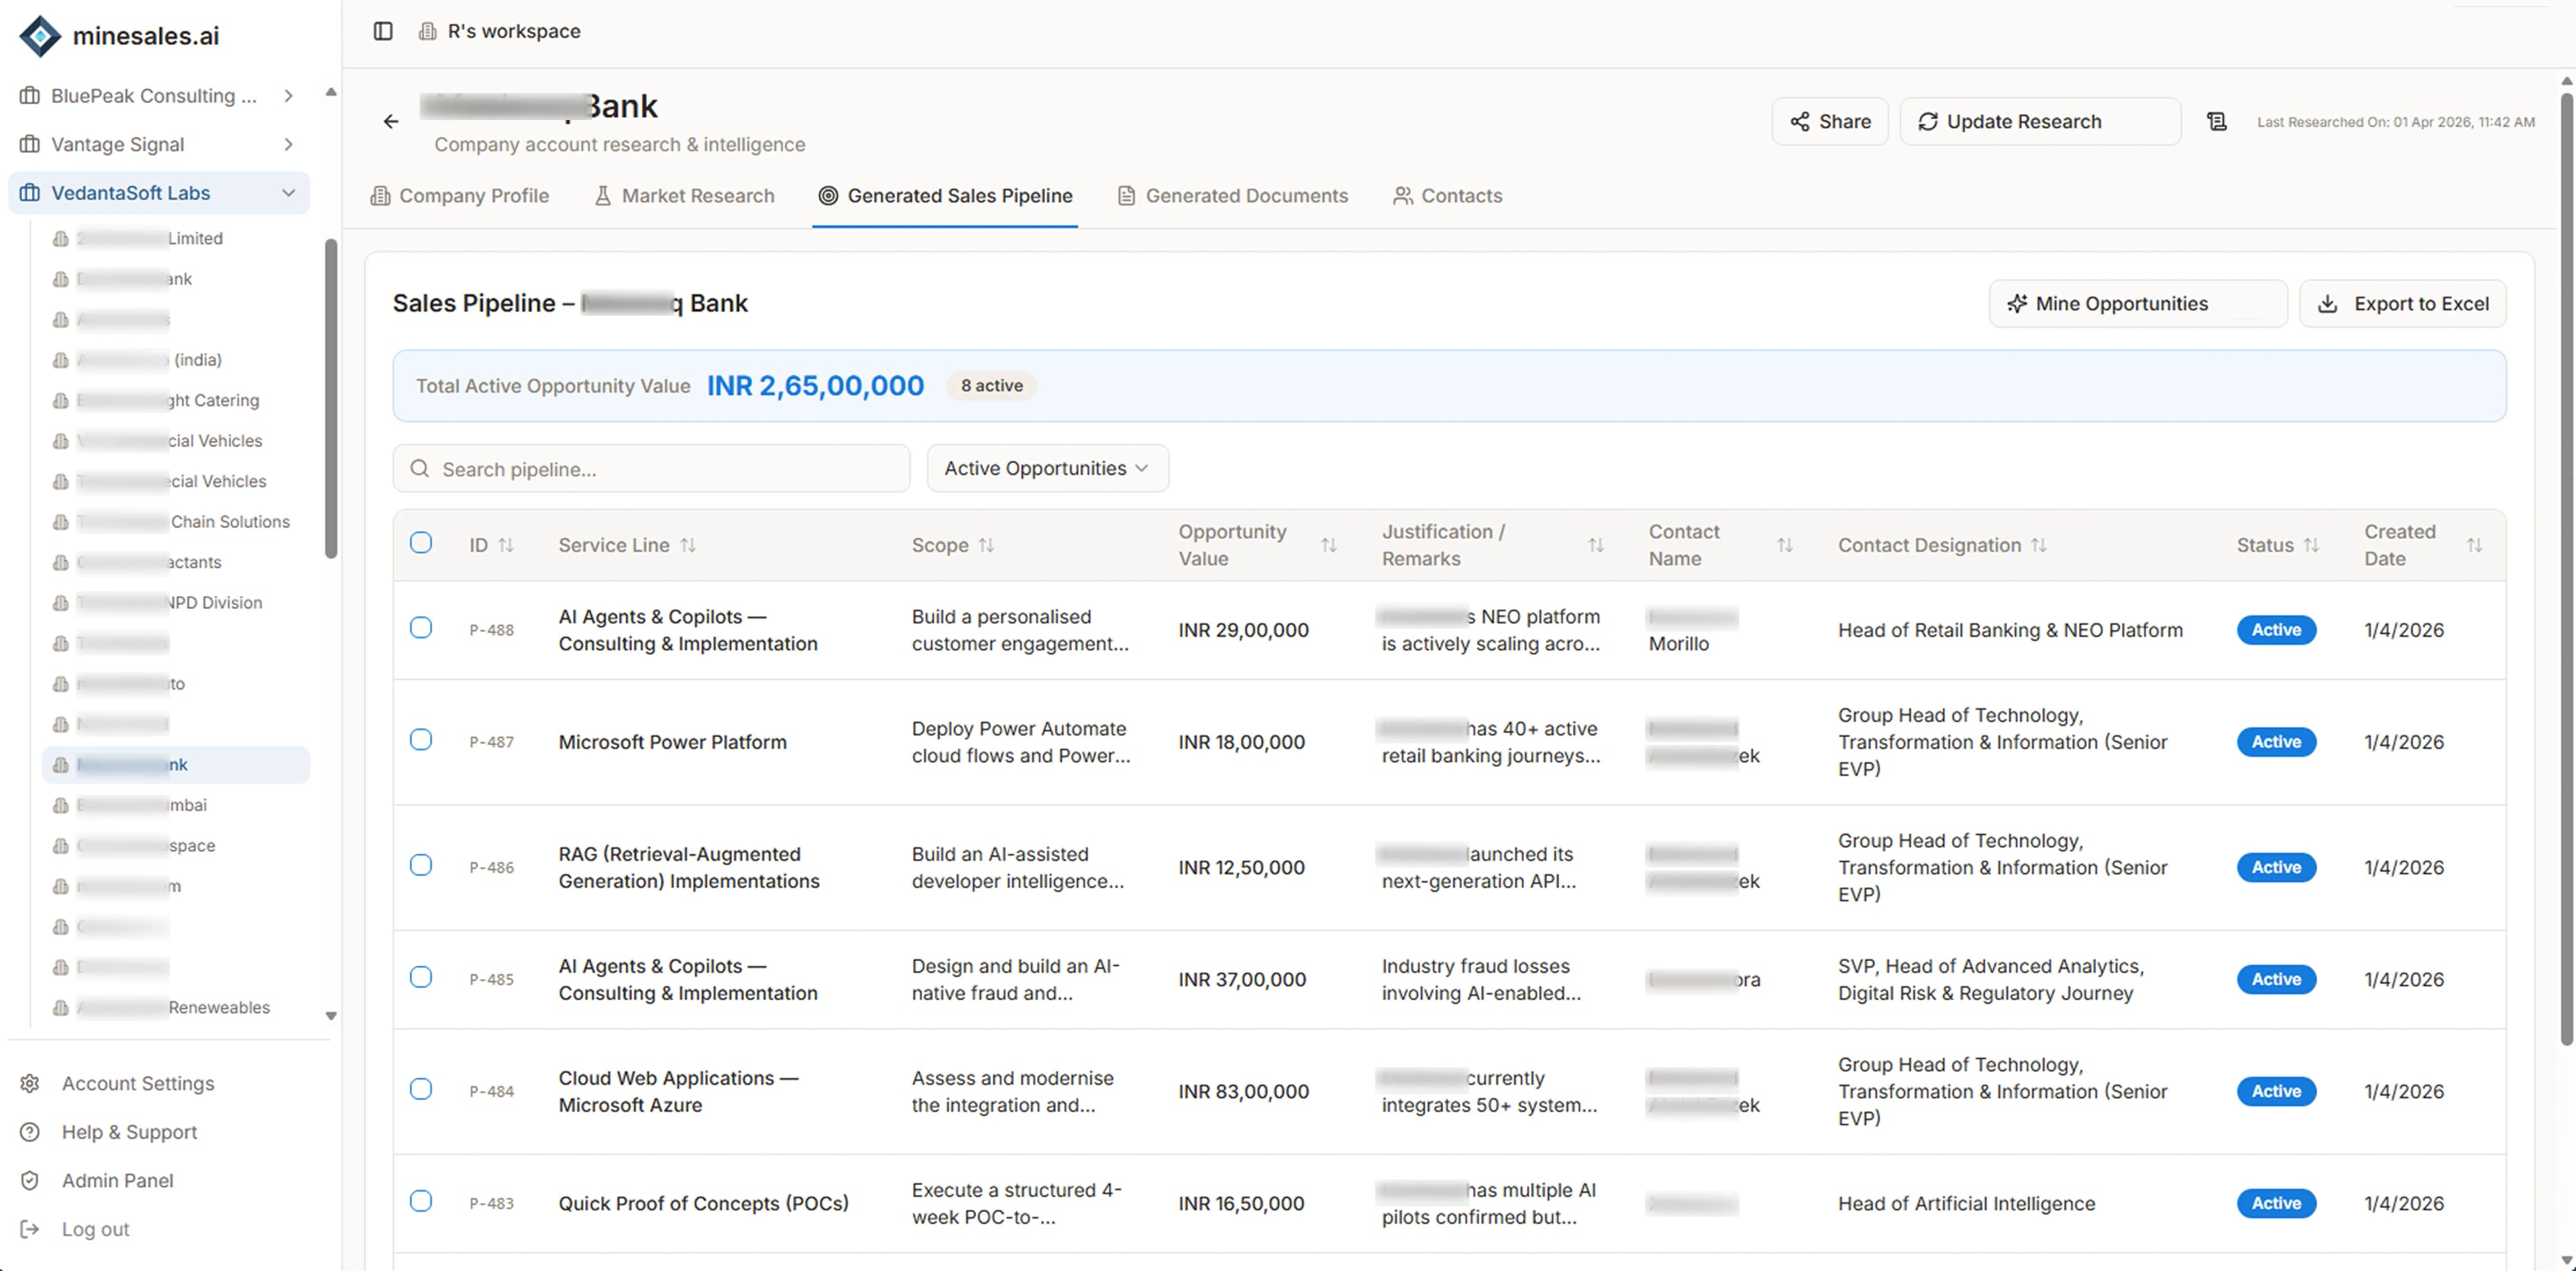Tick the select-all checkbox in table header
This screenshot has width=2576, height=1271.
(x=421, y=542)
